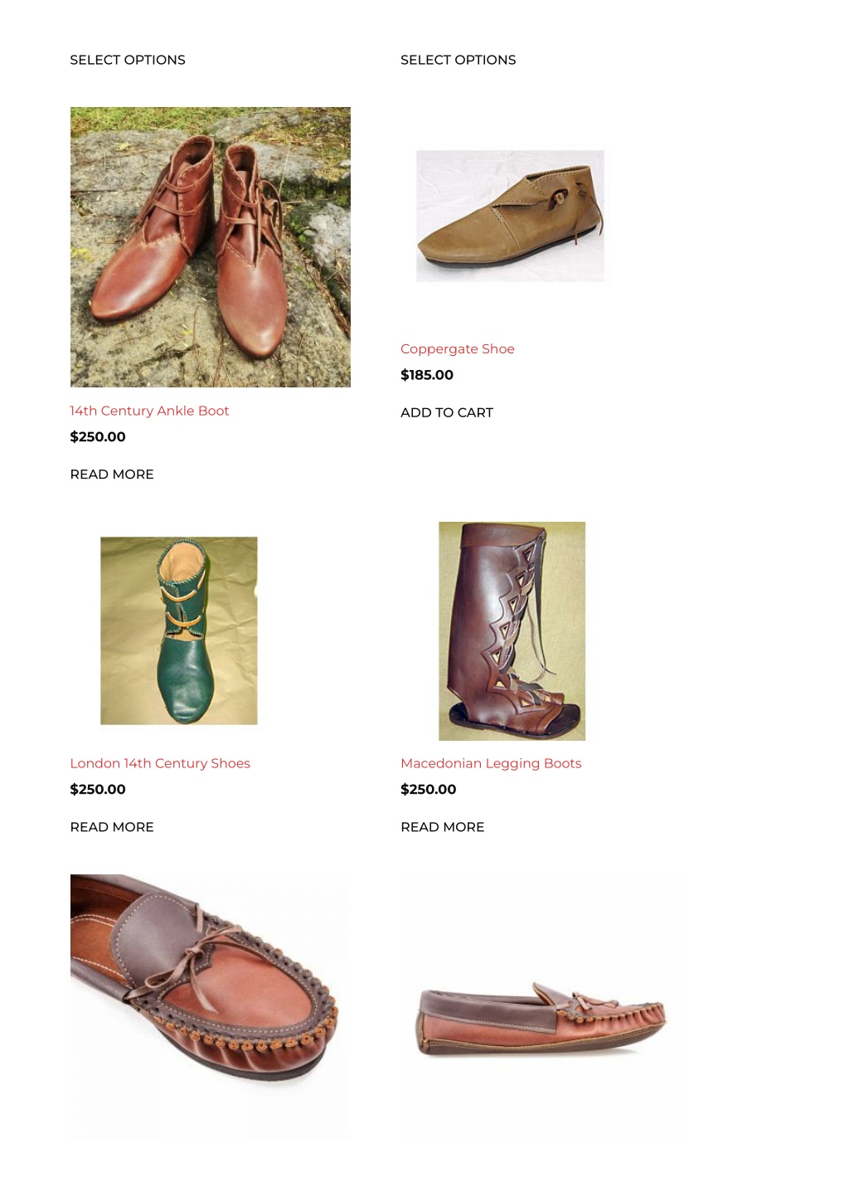Viewport: 849px width, 1202px height.
Task: Click the $185.00 Coppergate Shoe price
Action: click(427, 375)
